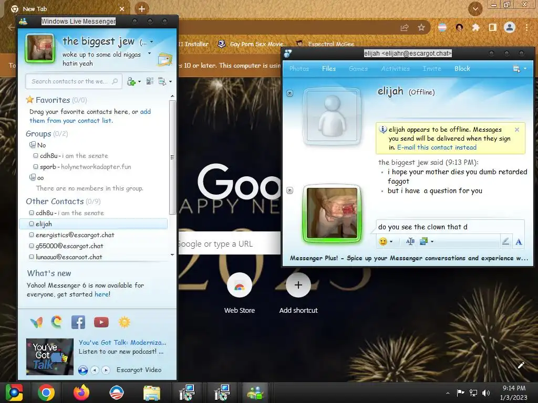Change the contact list layout icon

(150, 81)
